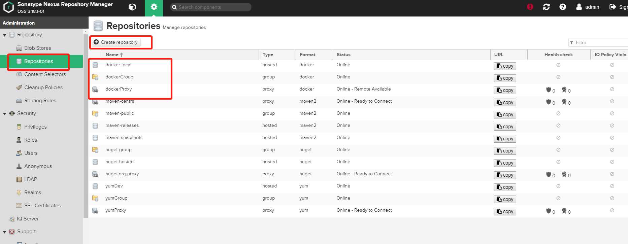The height and width of the screenshot is (244, 628).
Task: Refresh the page with the refresh icon
Action: click(547, 7)
